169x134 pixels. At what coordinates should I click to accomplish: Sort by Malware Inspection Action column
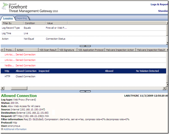(120, 50)
